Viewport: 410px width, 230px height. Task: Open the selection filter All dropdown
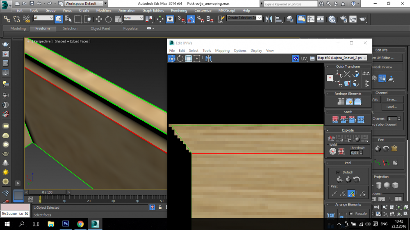(x=43, y=18)
